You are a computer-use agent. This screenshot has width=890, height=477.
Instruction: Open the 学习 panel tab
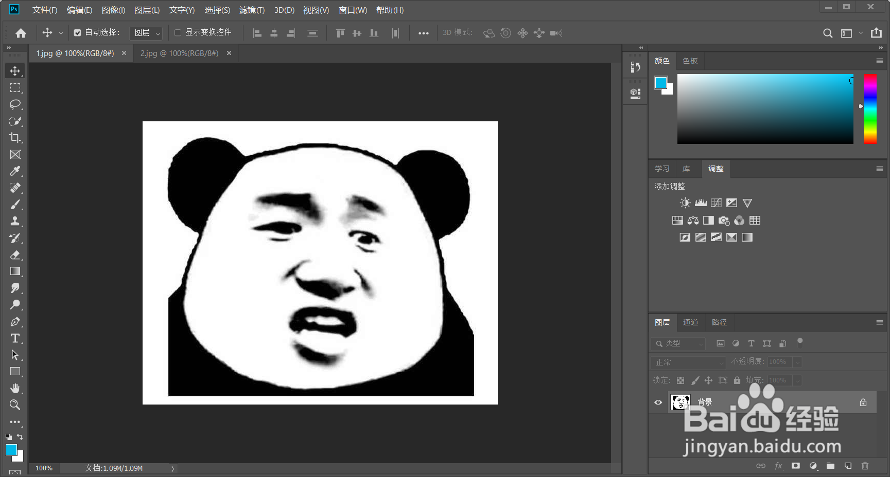[x=662, y=169]
